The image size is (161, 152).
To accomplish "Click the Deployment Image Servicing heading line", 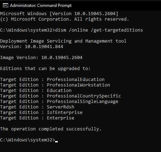I will click(63, 41).
